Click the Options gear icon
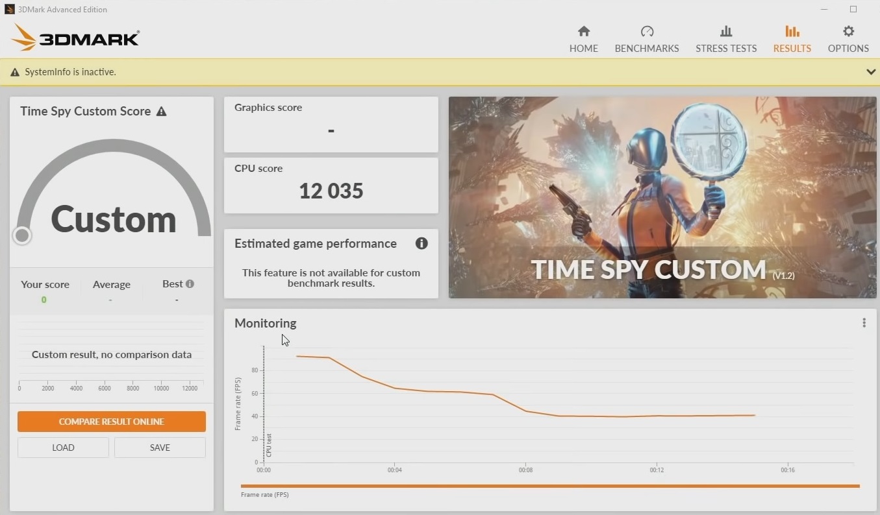This screenshot has height=515, width=880. coord(848,31)
